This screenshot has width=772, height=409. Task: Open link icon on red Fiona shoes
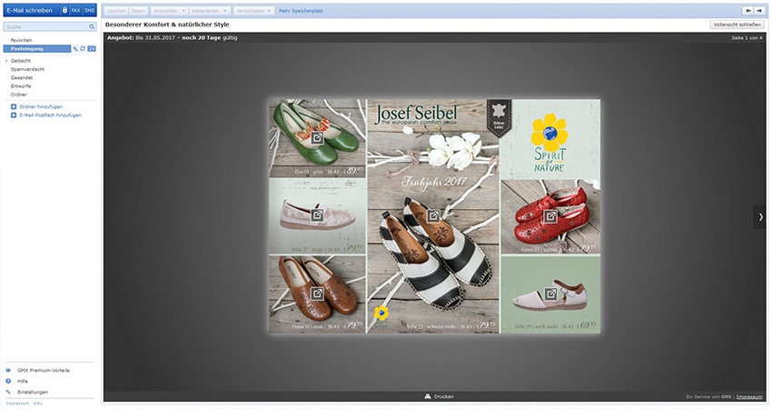tap(550, 215)
